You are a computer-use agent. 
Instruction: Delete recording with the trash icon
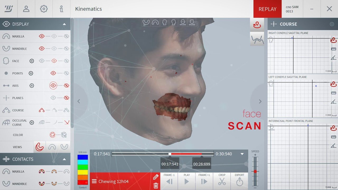click(156, 186)
